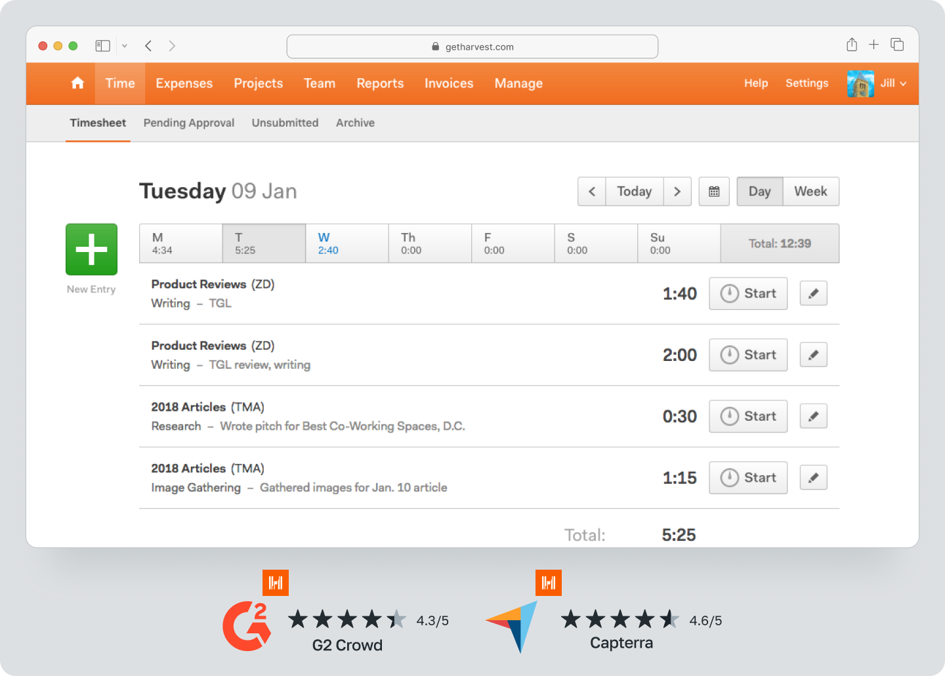Select the Day view toggle
Viewport: 945px width, 676px height.
click(759, 192)
